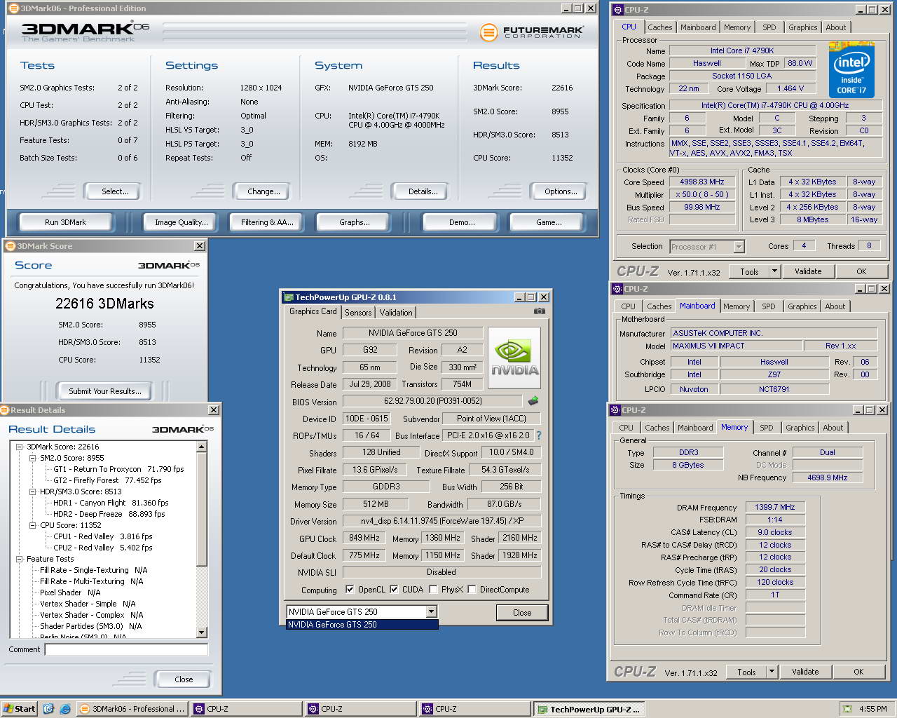Click the Comment input field
Image resolution: width=897 pixels, height=718 pixels.
click(126, 649)
